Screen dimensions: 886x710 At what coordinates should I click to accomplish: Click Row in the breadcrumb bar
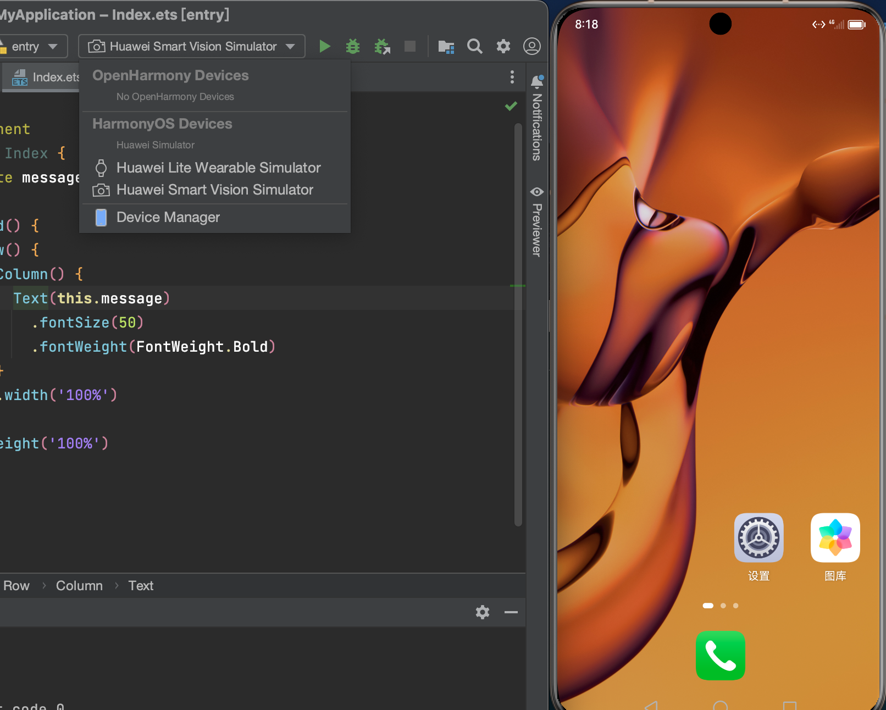click(16, 586)
